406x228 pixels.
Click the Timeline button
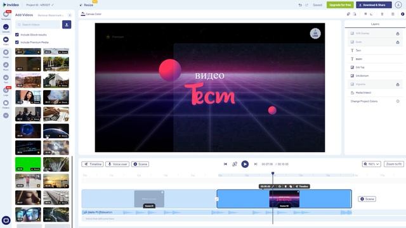pos(93,164)
